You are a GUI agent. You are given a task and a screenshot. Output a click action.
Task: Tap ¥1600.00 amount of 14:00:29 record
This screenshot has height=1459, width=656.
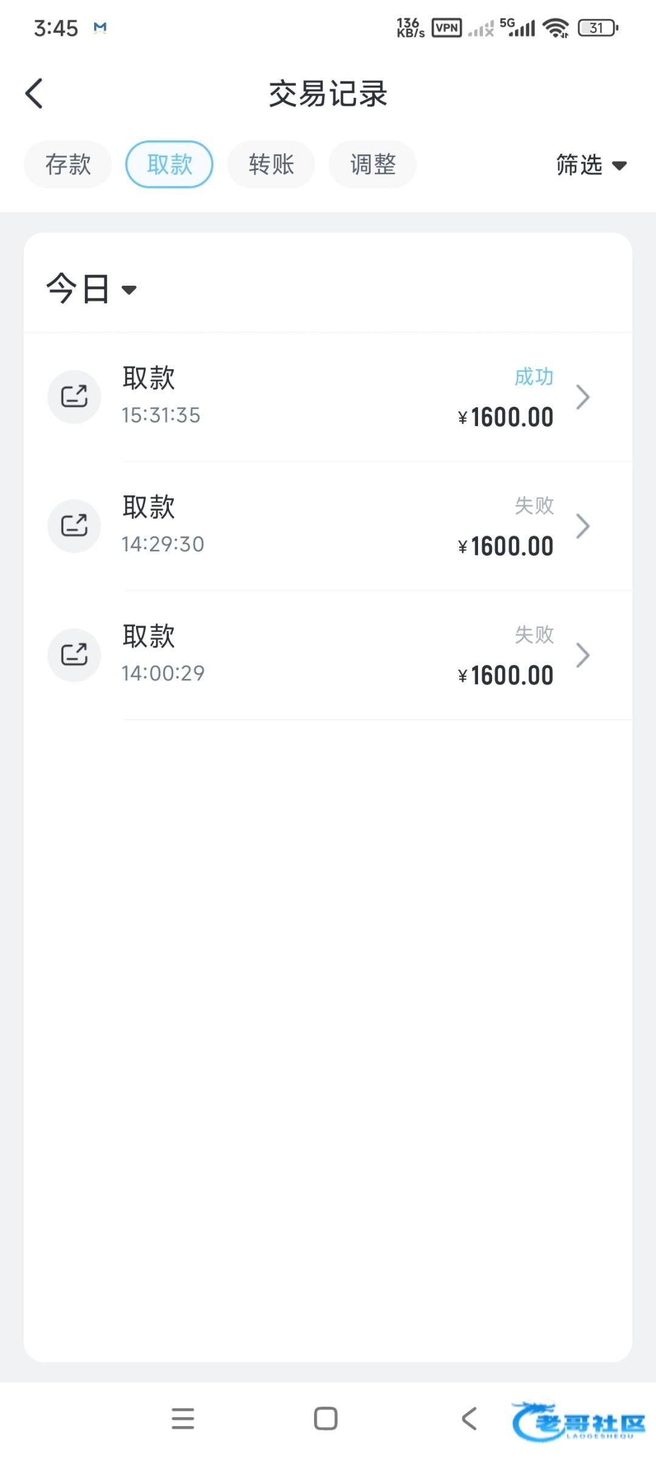click(x=506, y=675)
